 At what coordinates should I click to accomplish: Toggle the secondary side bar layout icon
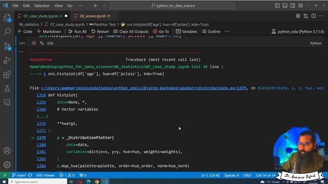coord(293,6)
